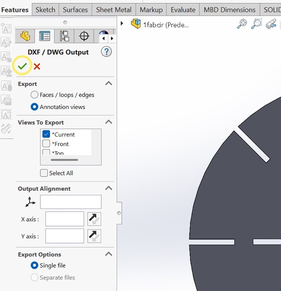Screen dimensions: 281x291
Task: Open DXF / DWG Output help
Action: [106, 51]
